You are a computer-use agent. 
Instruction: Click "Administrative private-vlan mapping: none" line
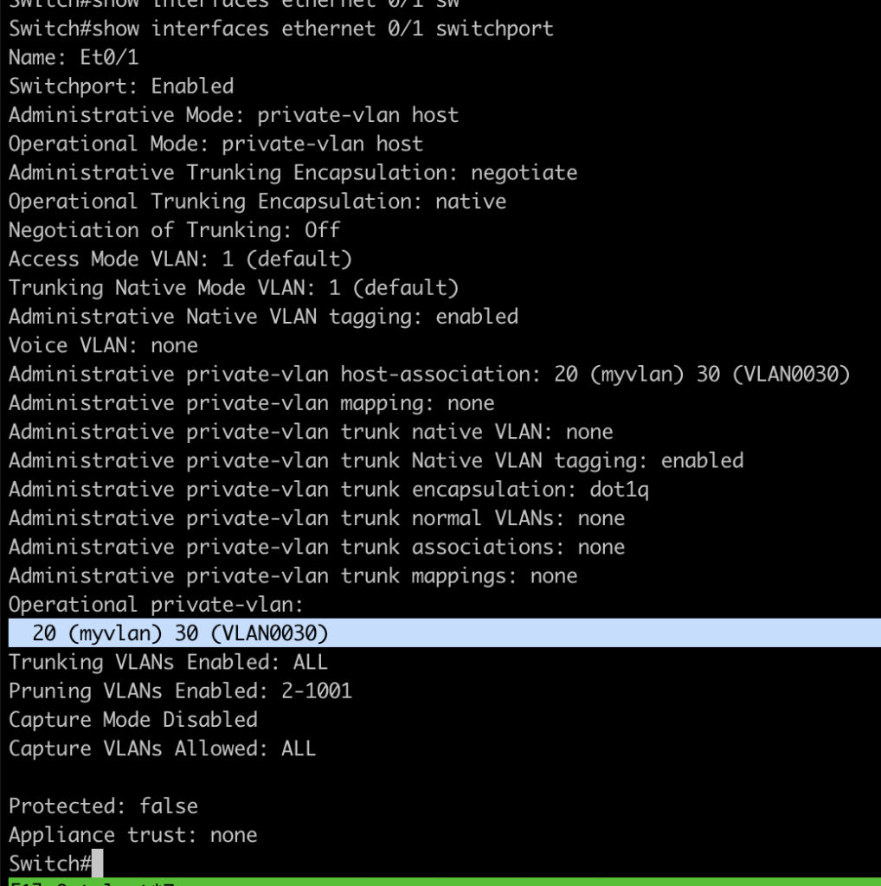(x=252, y=403)
